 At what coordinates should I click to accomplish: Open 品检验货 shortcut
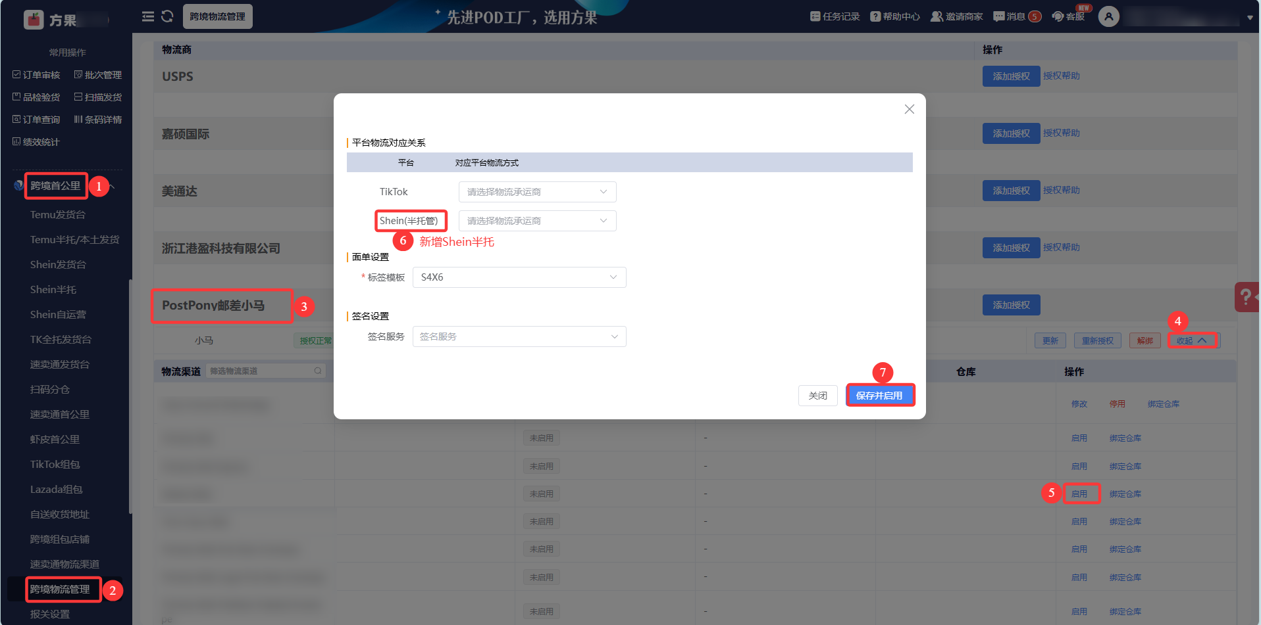pos(36,97)
